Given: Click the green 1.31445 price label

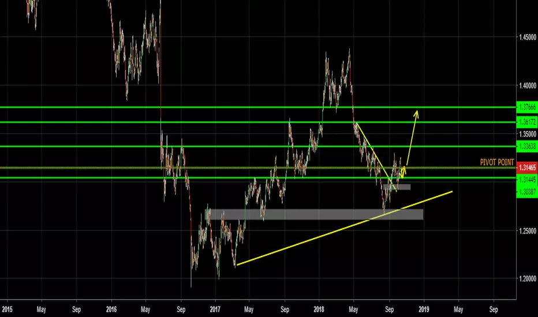Looking at the screenshot, I should pos(526,179).
